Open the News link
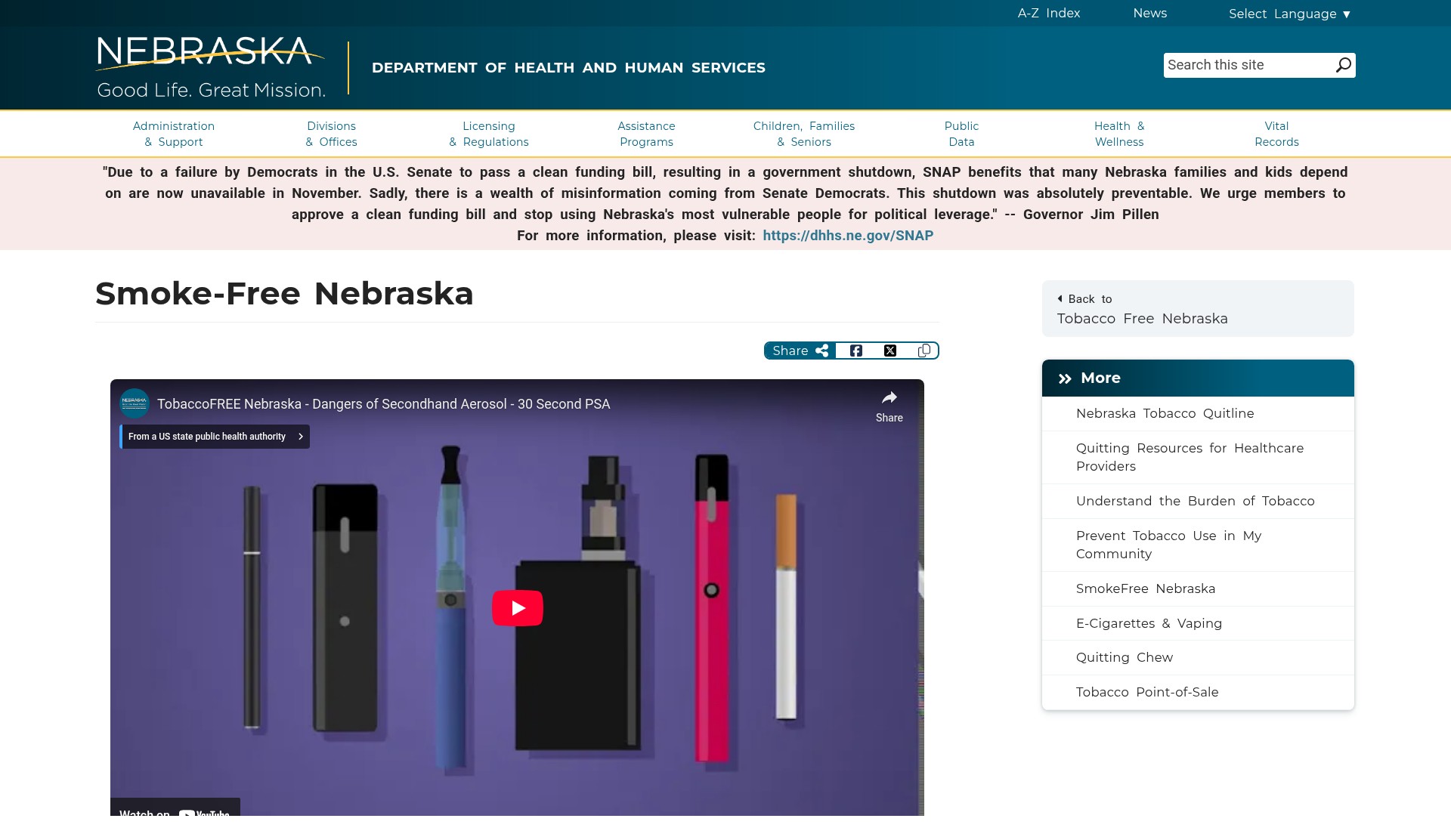 pos(1149,13)
